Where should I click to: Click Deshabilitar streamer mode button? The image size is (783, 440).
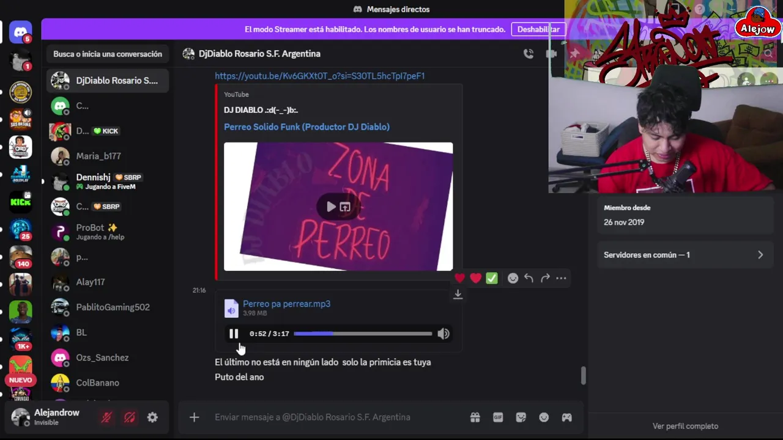pos(538,29)
